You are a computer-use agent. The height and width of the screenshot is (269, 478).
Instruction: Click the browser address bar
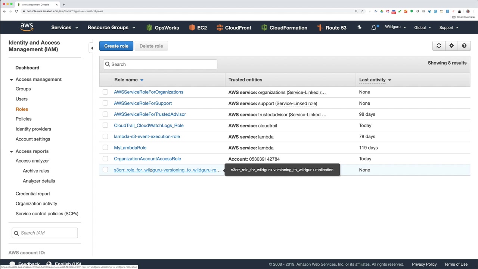(x=187, y=11)
